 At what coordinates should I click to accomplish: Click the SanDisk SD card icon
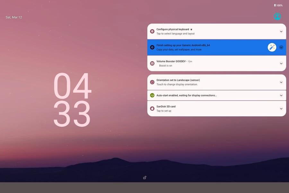coord(152,109)
